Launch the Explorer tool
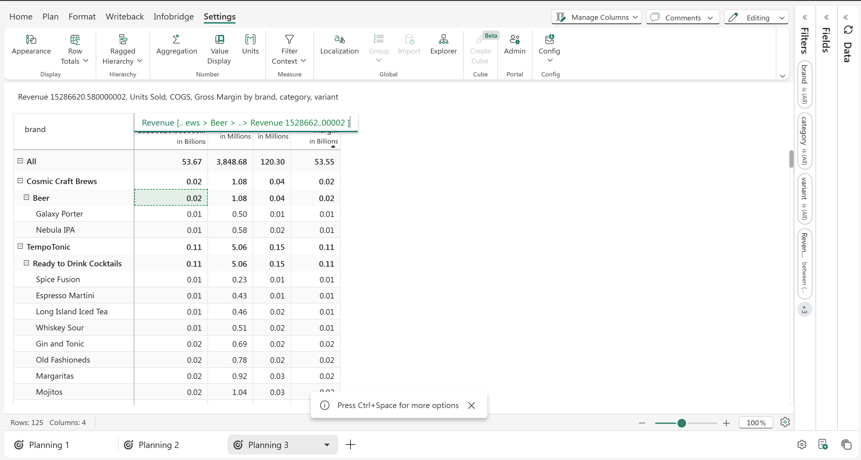 point(443,40)
